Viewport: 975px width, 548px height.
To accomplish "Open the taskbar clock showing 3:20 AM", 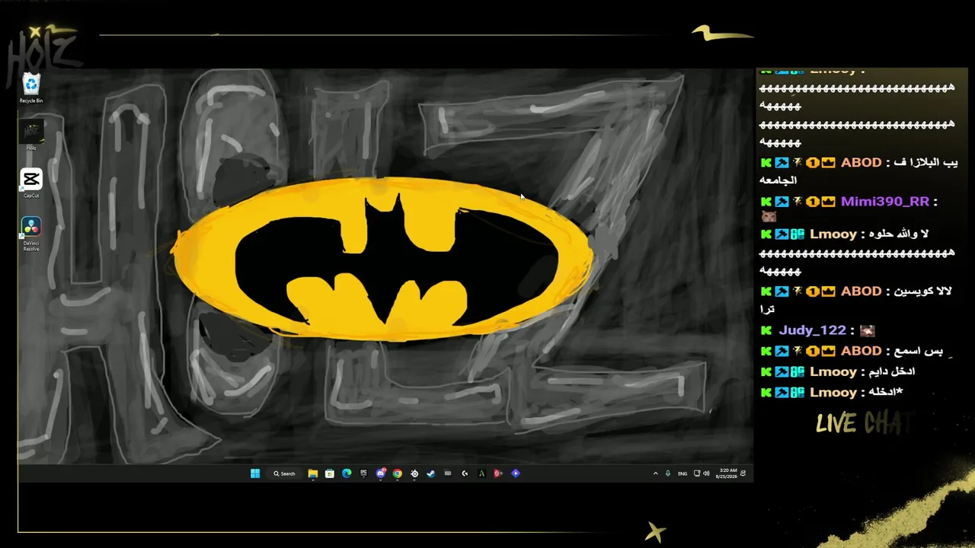I will pyautogui.click(x=727, y=473).
